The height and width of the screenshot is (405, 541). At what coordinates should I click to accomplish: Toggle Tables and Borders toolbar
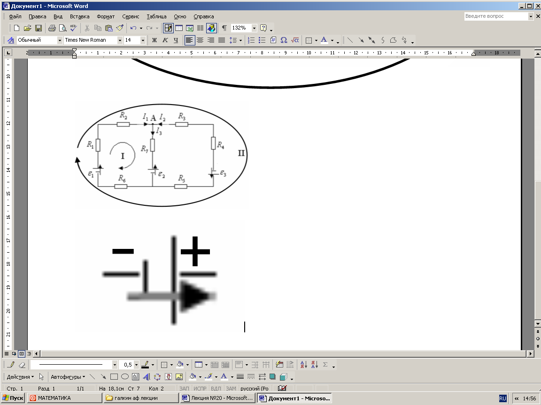[168, 28]
